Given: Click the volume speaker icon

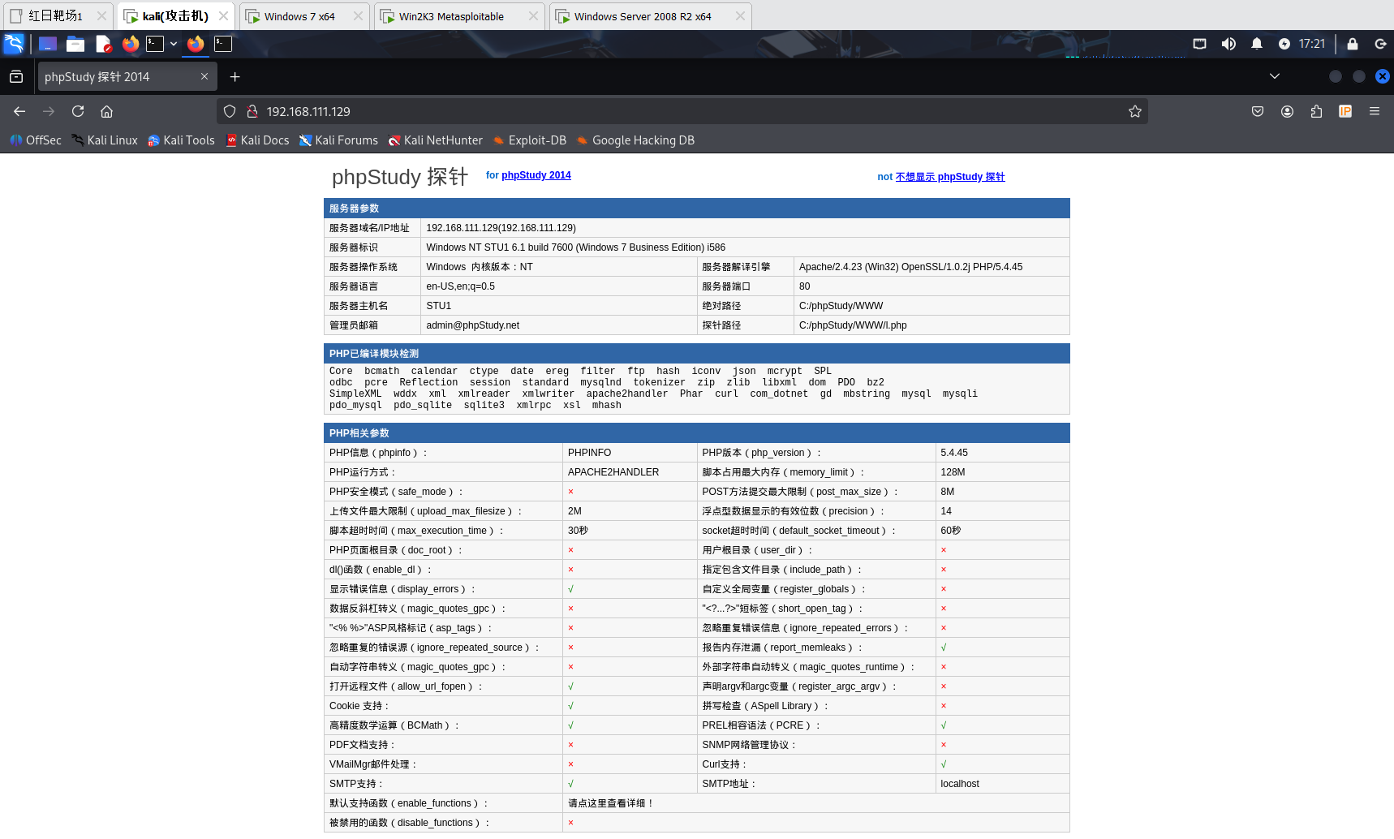Looking at the screenshot, I should 1228,44.
